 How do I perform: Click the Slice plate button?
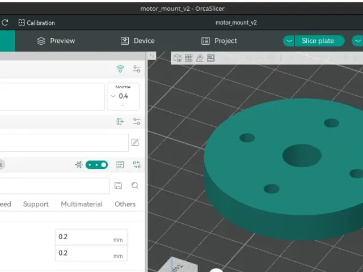click(319, 41)
